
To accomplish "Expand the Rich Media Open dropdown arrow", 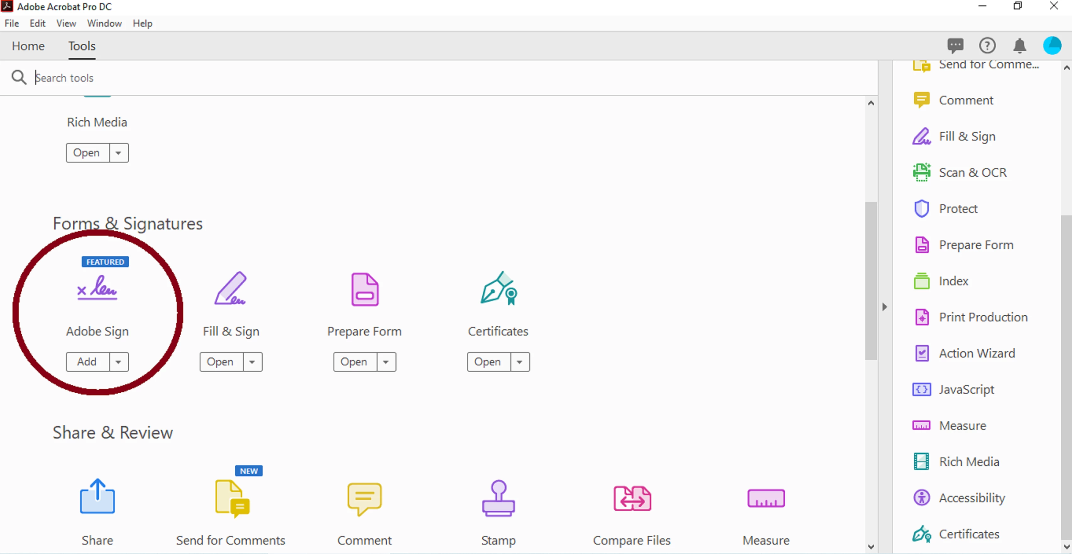I will tap(119, 153).
